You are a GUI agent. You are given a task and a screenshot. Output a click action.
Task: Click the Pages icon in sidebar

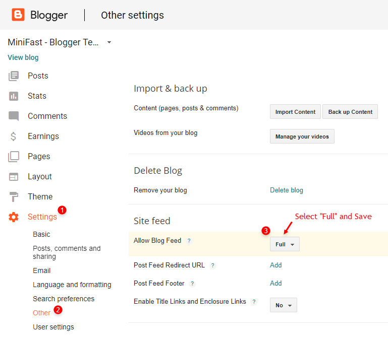14,157
